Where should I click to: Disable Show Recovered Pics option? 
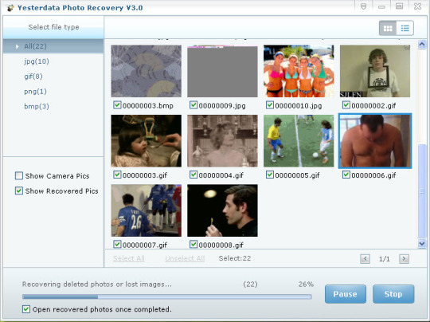pos(19,190)
